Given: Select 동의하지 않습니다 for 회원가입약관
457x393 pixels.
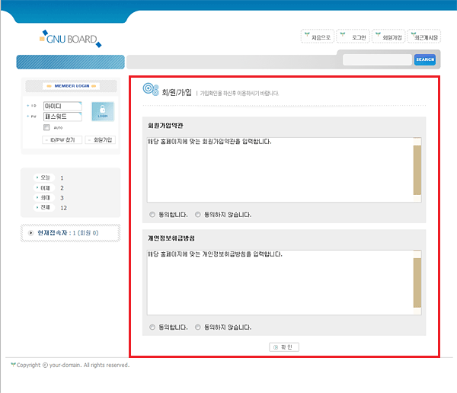Looking at the screenshot, I should [198, 214].
